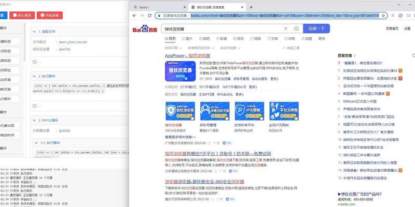The width and height of the screenshot is (415, 207).
Task: Select the 网页 search category
Action: click(170, 38)
